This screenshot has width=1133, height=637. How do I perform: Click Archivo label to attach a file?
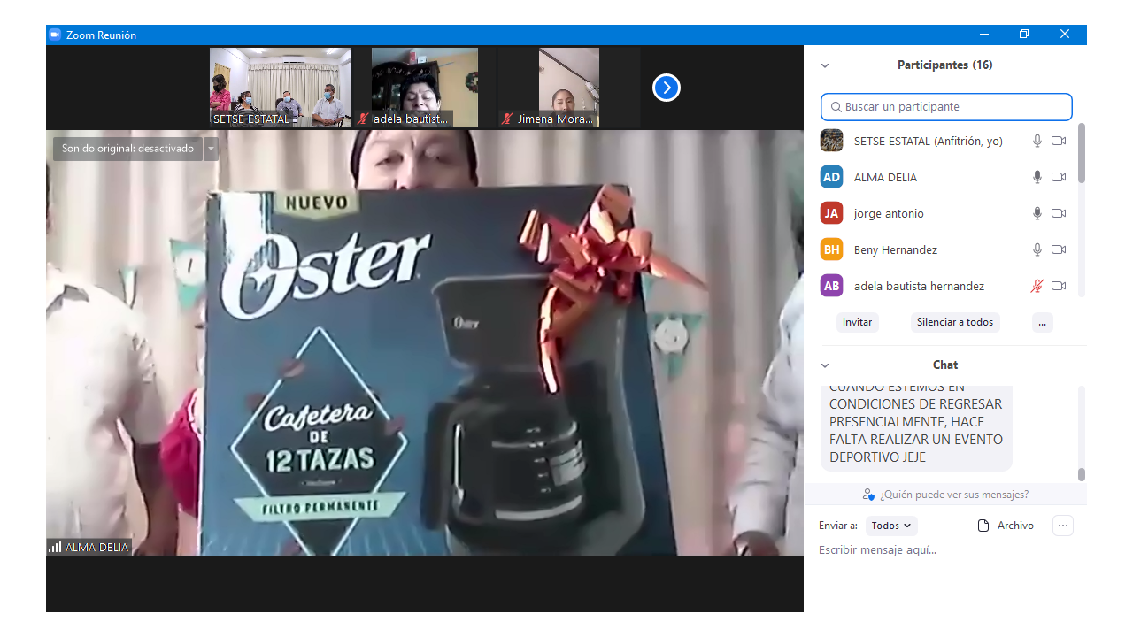pyautogui.click(x=1015, y=526)
